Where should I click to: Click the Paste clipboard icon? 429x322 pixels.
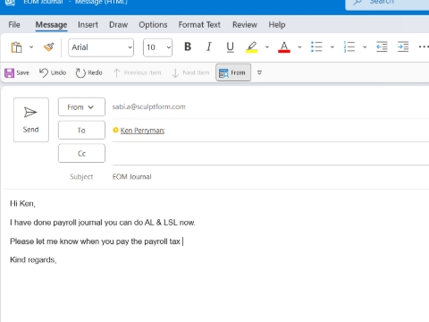[x=17, y=47]
